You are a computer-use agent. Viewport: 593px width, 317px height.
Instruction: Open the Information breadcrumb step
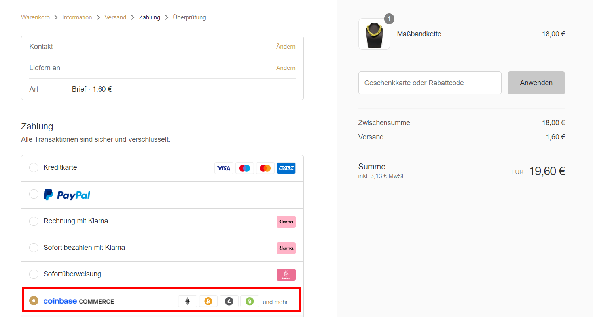[x=77, y=17]
